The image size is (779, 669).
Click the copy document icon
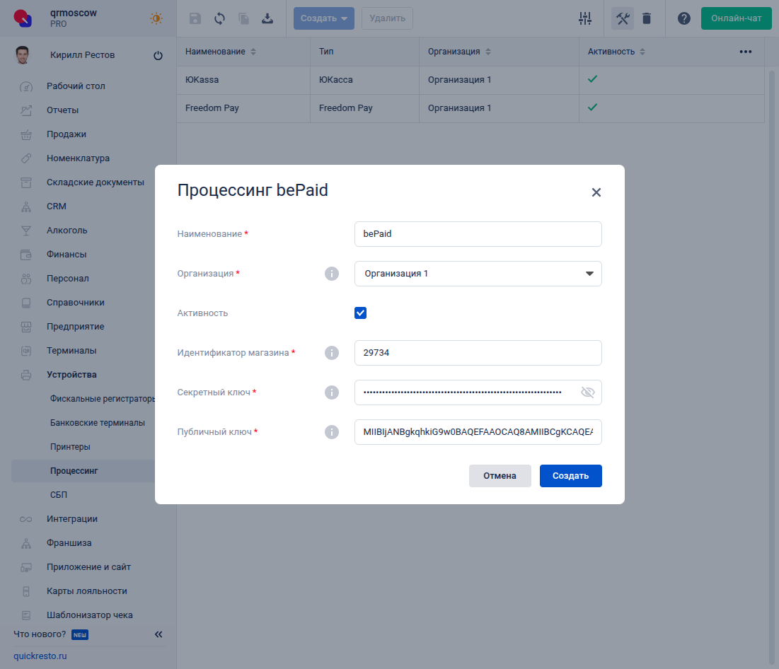tap(243, 18)
